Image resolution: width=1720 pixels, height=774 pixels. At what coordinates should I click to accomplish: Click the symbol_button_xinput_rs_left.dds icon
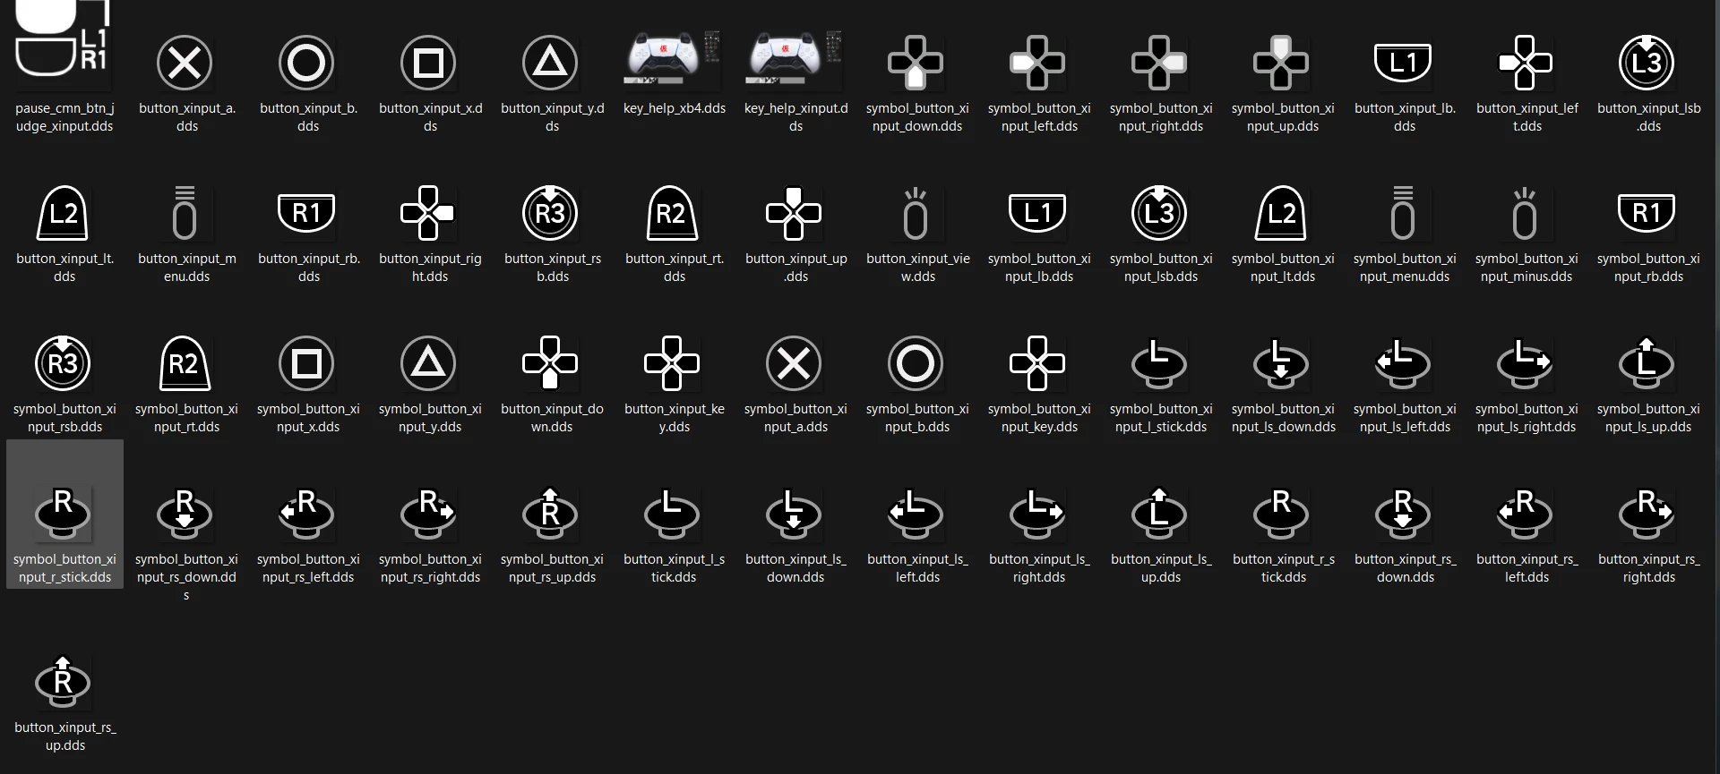click(306, 514)
